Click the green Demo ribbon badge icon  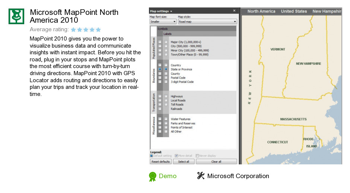153,177
